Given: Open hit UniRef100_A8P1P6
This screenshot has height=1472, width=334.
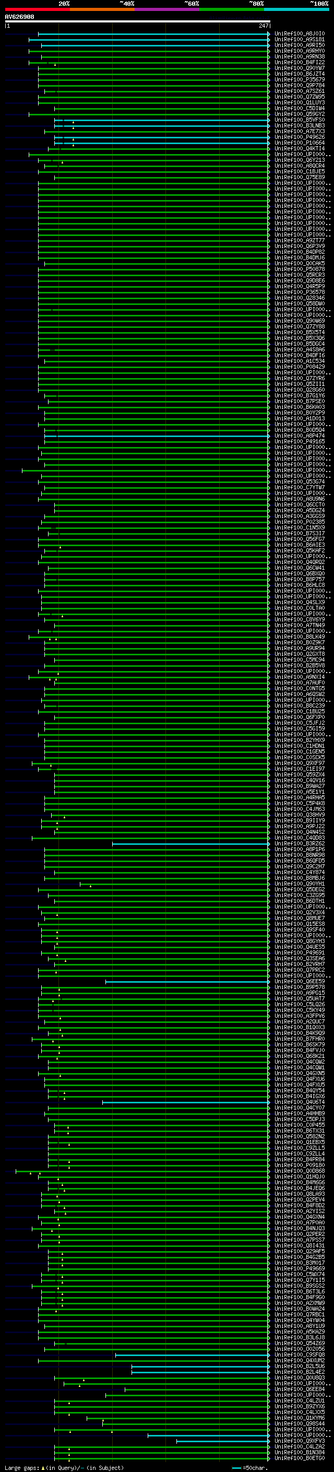Looking at the screenshot, I should pyautogui.click(x=300, y=849).
